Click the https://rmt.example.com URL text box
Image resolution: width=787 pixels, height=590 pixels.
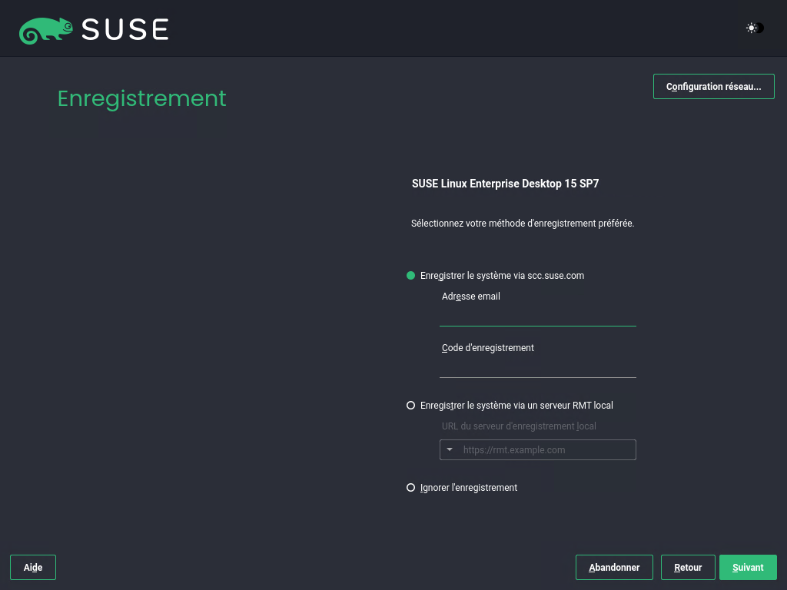pyautogui.click(x=546, y=450)
